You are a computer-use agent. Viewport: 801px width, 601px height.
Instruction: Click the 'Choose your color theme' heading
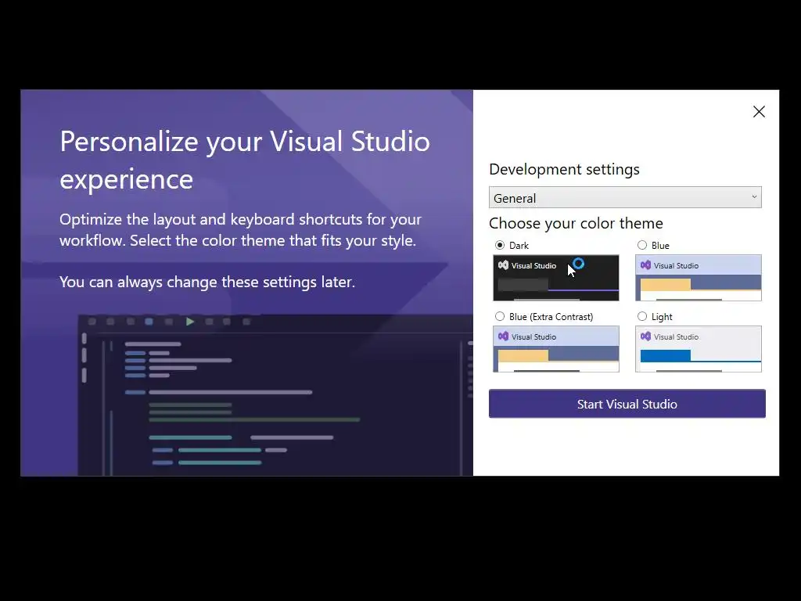point(576,223)
